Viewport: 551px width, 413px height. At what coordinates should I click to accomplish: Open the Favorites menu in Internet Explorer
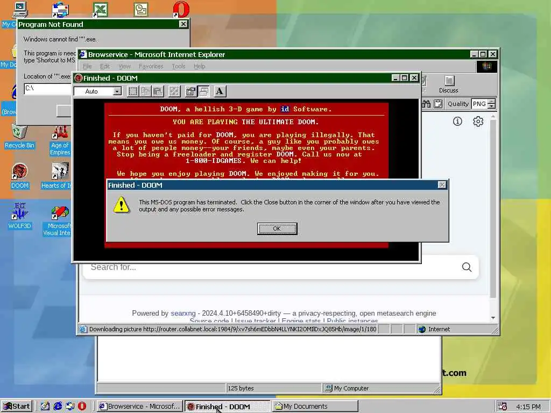point(151,66)
